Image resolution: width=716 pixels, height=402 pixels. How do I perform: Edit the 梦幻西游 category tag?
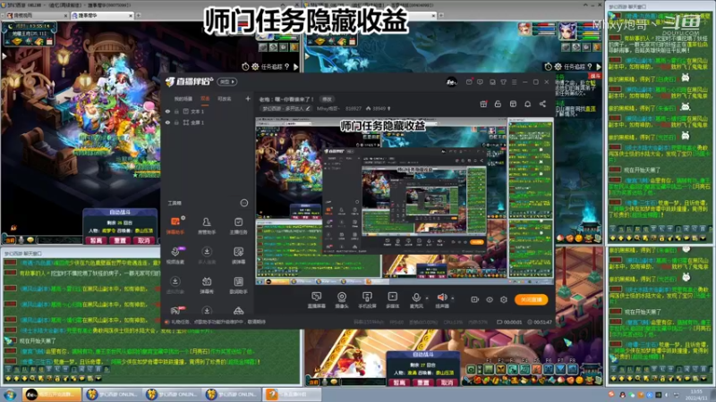pyautogui.click(x=286, y=108)
